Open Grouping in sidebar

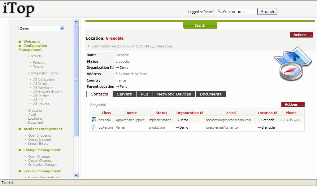pyautogui.click(x=35, y=110)
